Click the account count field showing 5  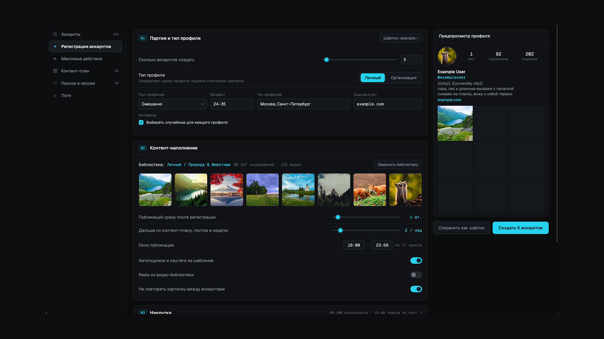pyautogui.click(x=411, y=60)
